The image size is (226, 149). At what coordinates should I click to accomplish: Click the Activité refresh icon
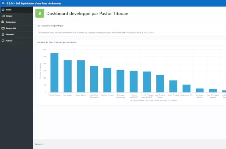pos(3,41)
